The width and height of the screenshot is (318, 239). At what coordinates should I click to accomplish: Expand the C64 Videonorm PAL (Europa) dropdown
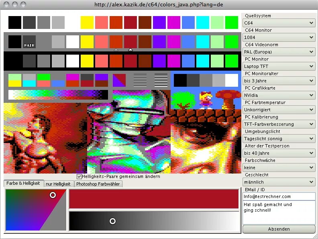coord(279,52)
